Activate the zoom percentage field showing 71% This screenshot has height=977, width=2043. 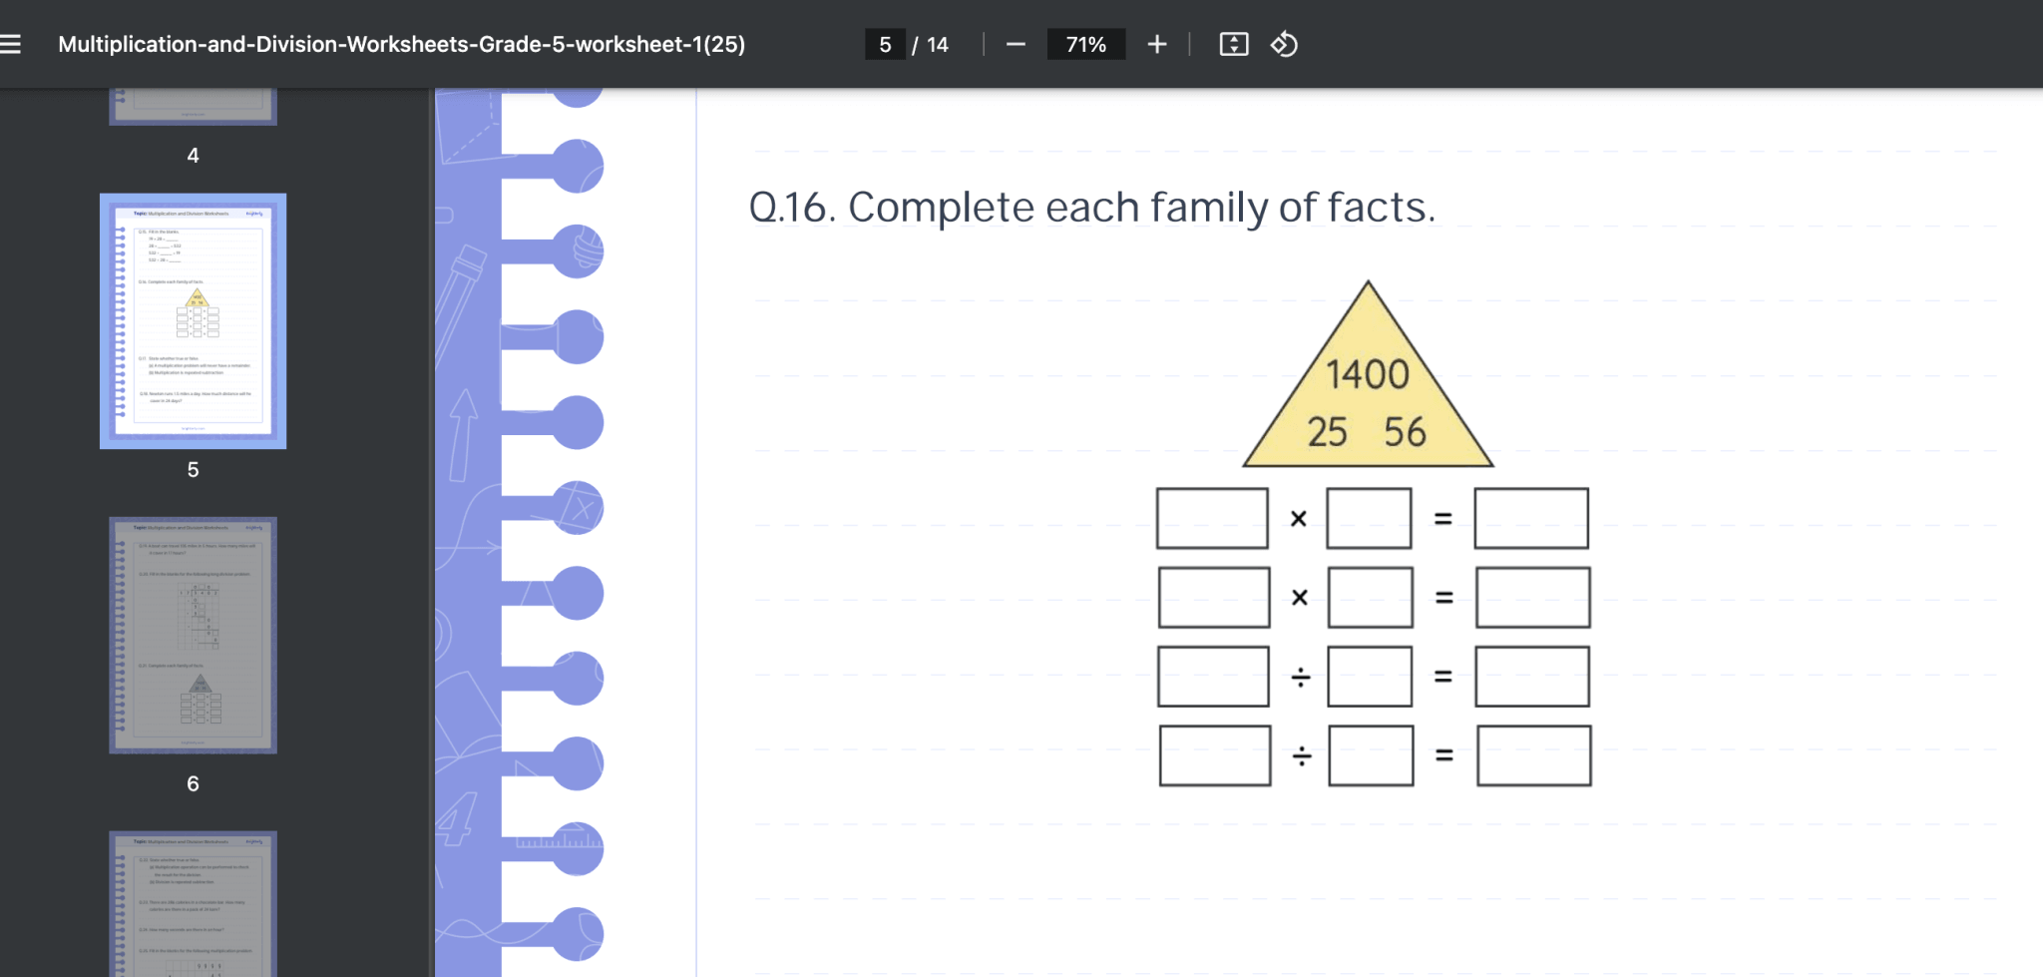coord(1085,44)
